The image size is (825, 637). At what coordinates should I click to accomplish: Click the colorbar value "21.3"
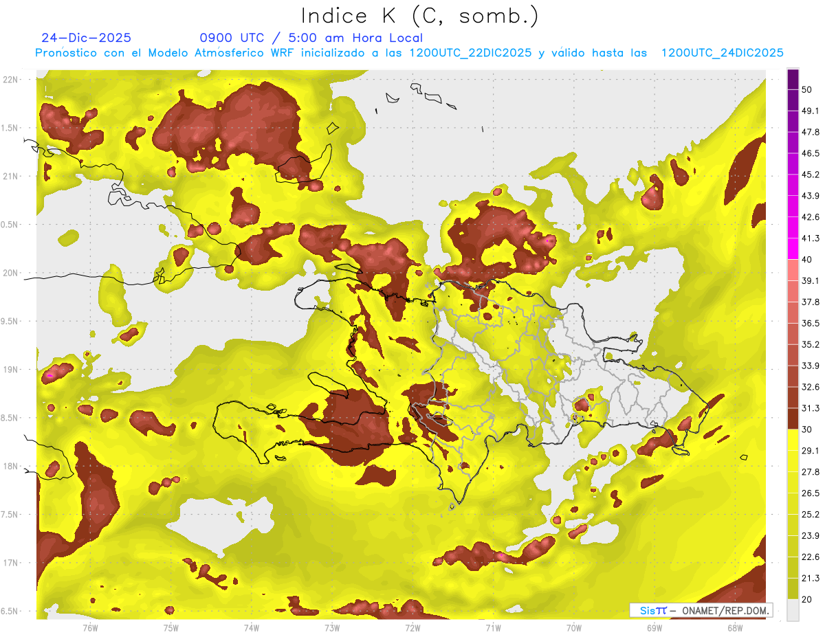(811, 578)
